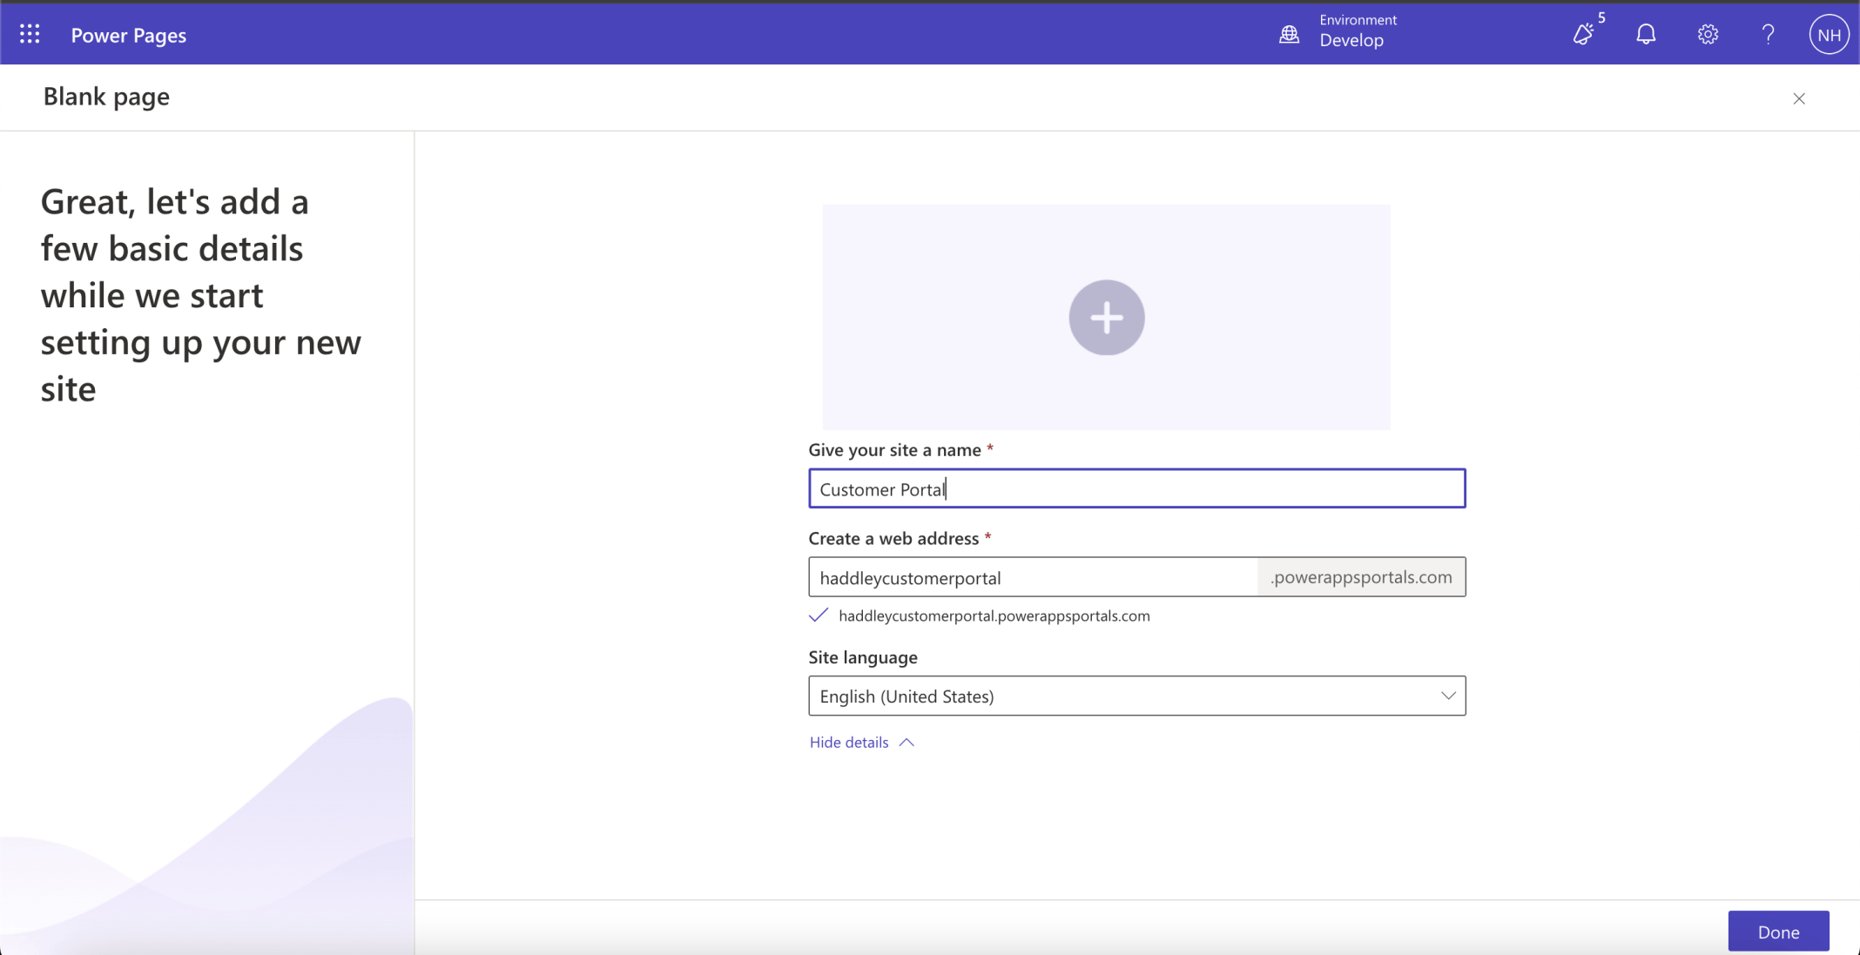Click the web address input field

(1032, 577)
